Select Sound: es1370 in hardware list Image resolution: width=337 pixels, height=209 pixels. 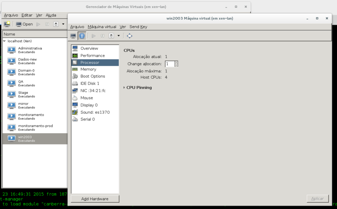coord(95,112)
